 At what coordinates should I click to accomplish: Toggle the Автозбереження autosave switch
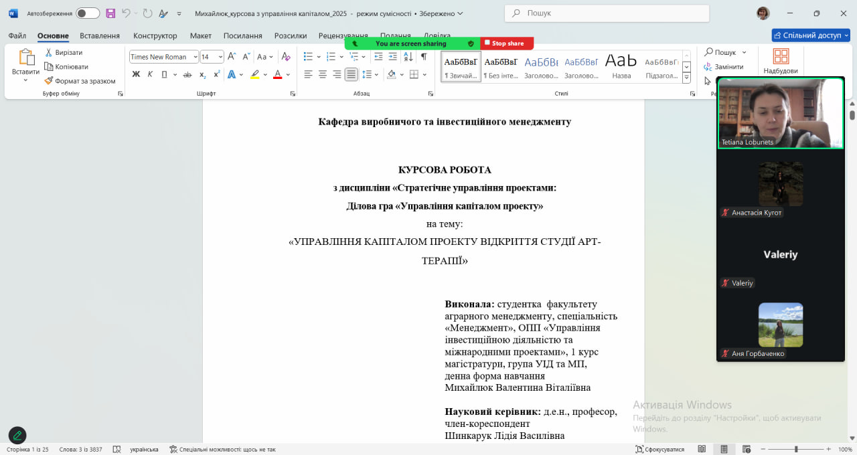coord(87,13)
